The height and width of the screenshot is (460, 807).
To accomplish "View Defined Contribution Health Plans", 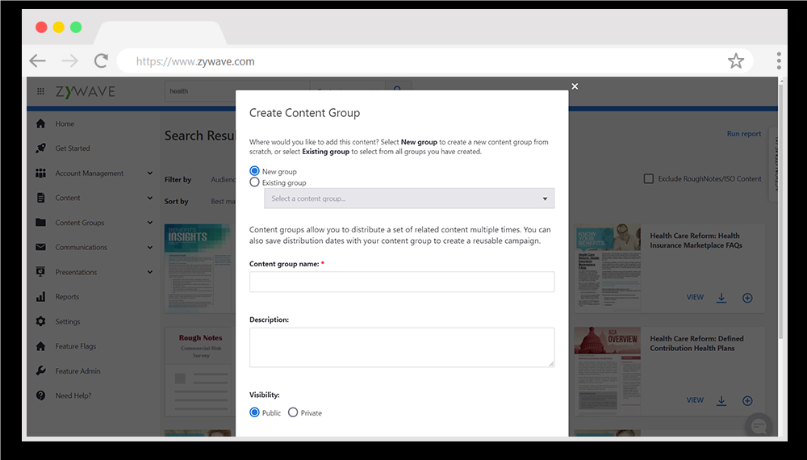I will [695, 399].
